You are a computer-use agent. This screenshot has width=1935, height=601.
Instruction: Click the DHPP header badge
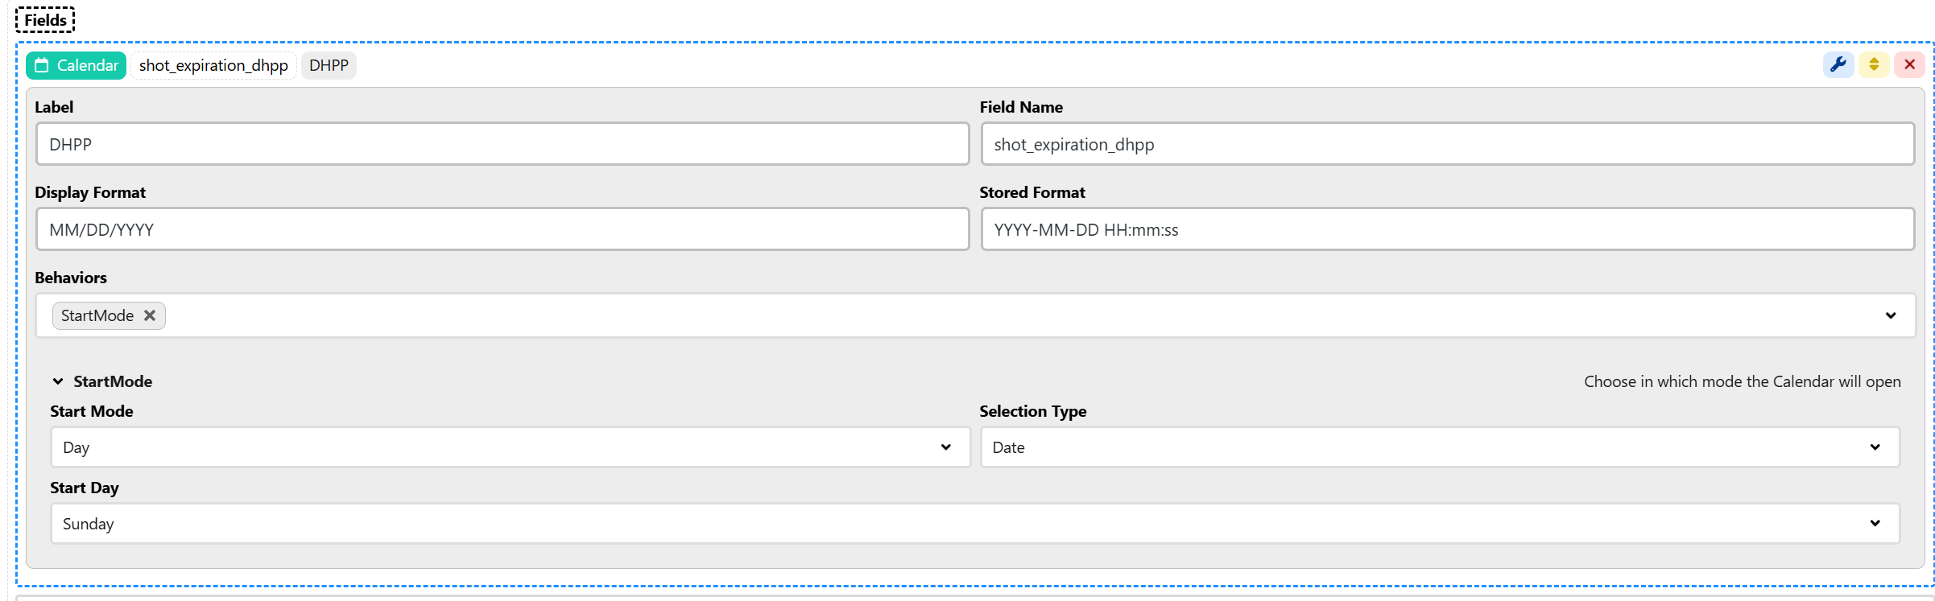329,65
